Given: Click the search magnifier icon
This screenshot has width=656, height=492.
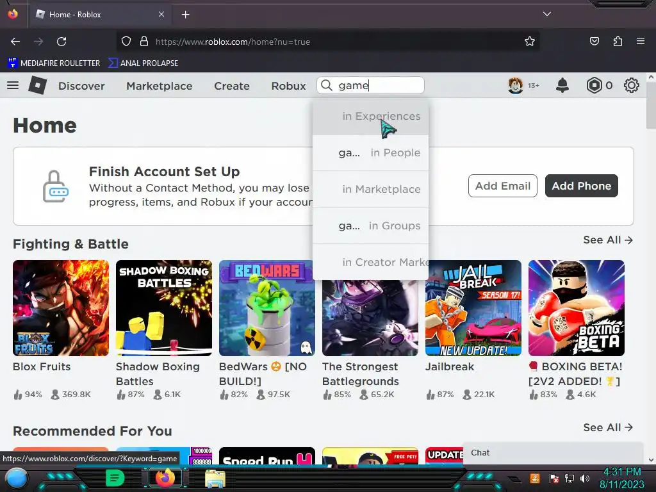Looking at the screenshot, I should (327, 85).
